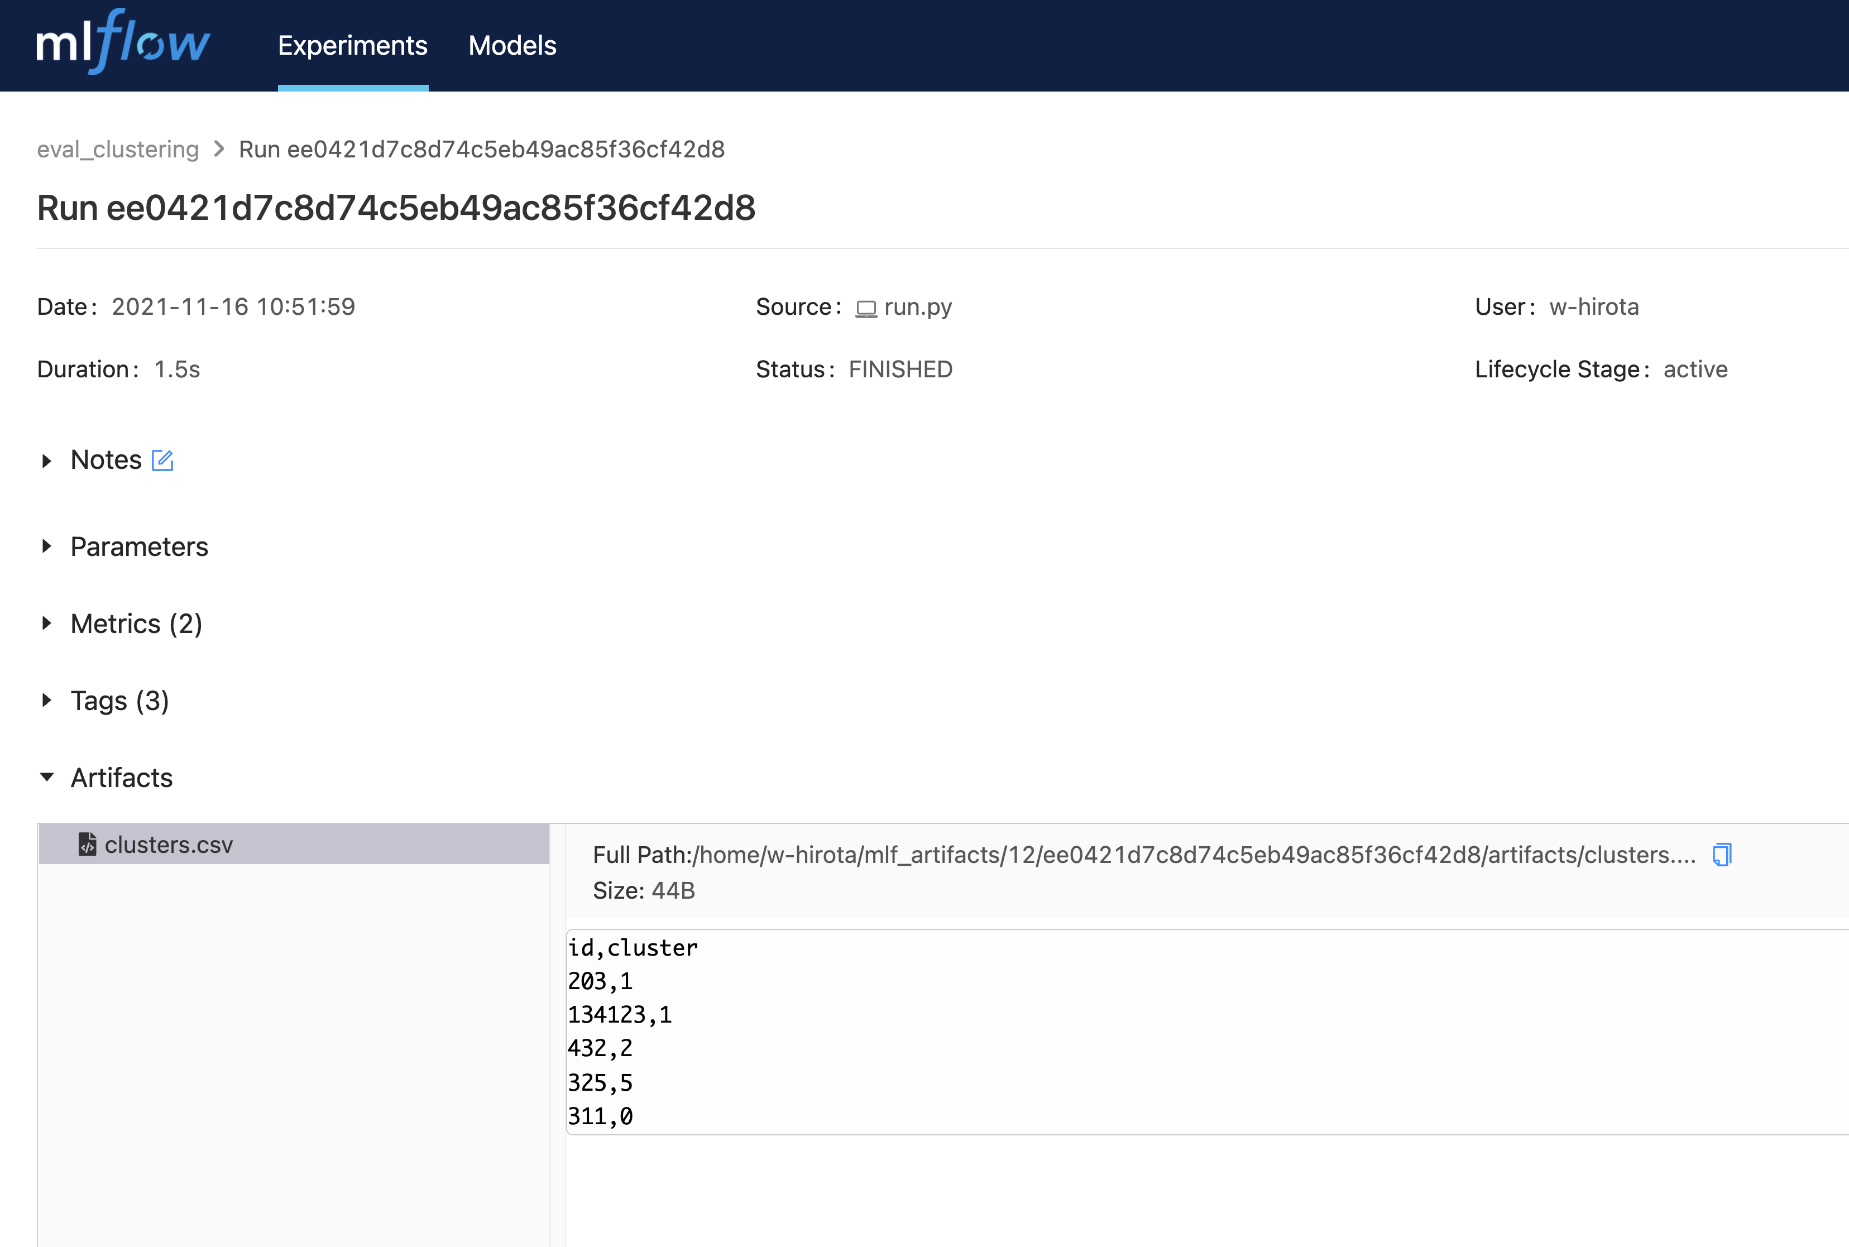
Task: Open the Experiments tab
Action: [x=352, y=45]
